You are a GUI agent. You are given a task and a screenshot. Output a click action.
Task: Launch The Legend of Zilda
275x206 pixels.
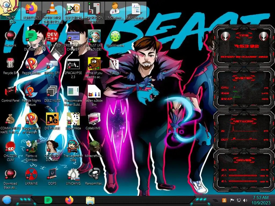(73, 151)
